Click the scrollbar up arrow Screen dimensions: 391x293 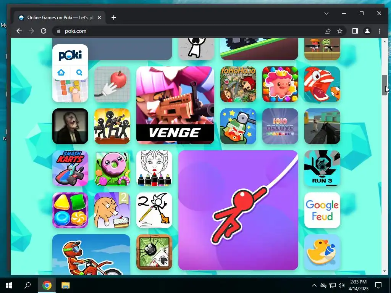point(385,41)
